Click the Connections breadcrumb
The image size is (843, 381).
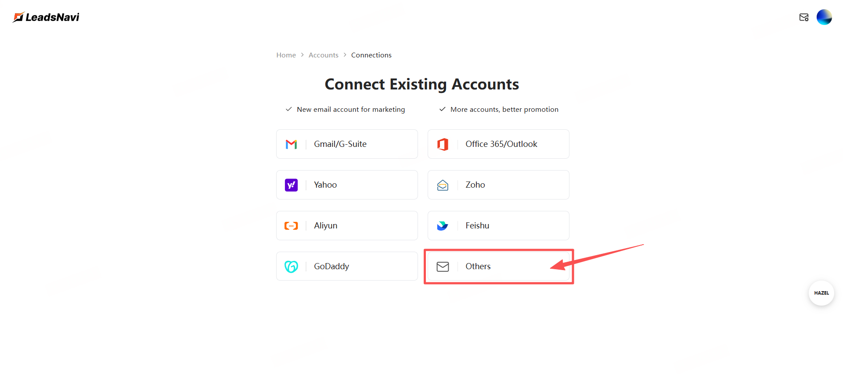click(x=371, y=55)
